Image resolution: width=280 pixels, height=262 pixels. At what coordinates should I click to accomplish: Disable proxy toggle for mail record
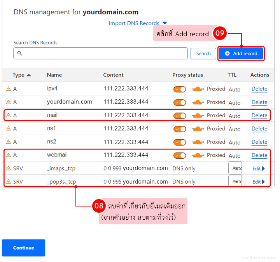[x=180, y=116]
